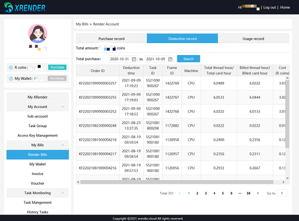Open Access Key Management in sidebar

point(38,136)
